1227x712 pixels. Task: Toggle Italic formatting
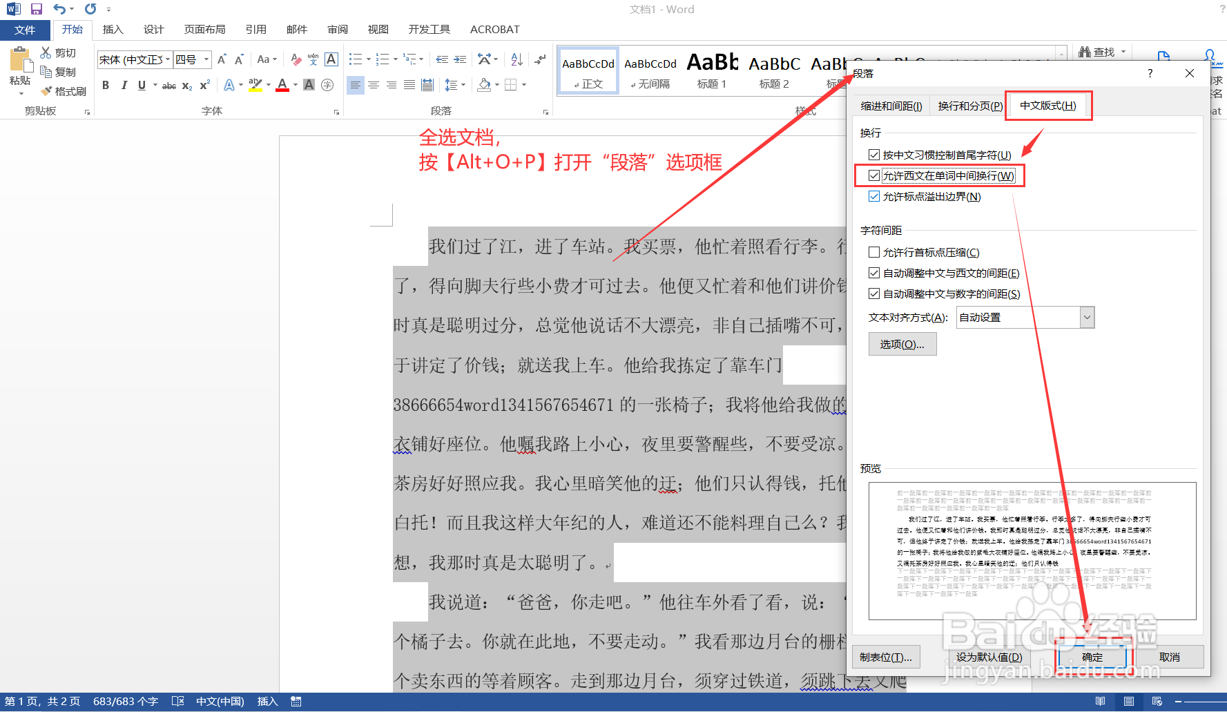(124, 85)
